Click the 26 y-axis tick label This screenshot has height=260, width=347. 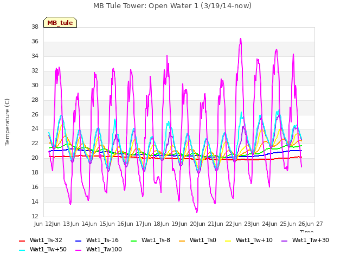pos(35,114)
